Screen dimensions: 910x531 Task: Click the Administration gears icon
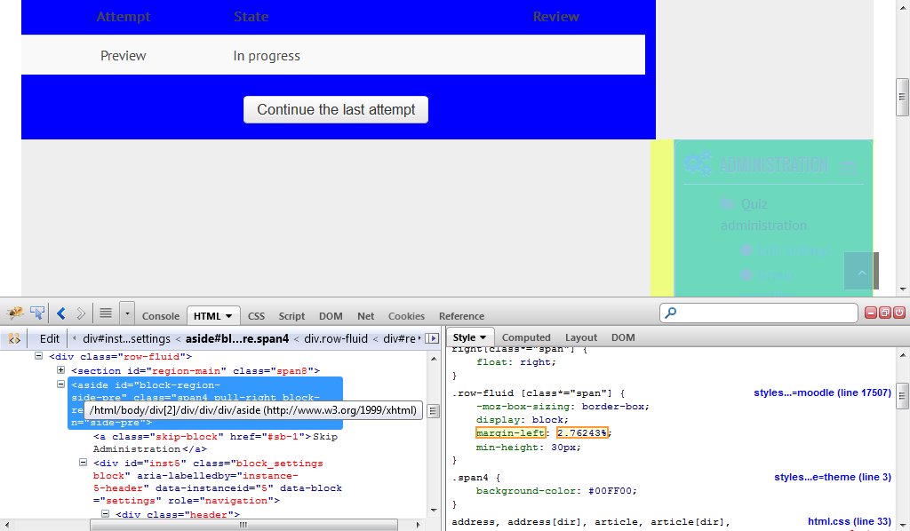698,163
